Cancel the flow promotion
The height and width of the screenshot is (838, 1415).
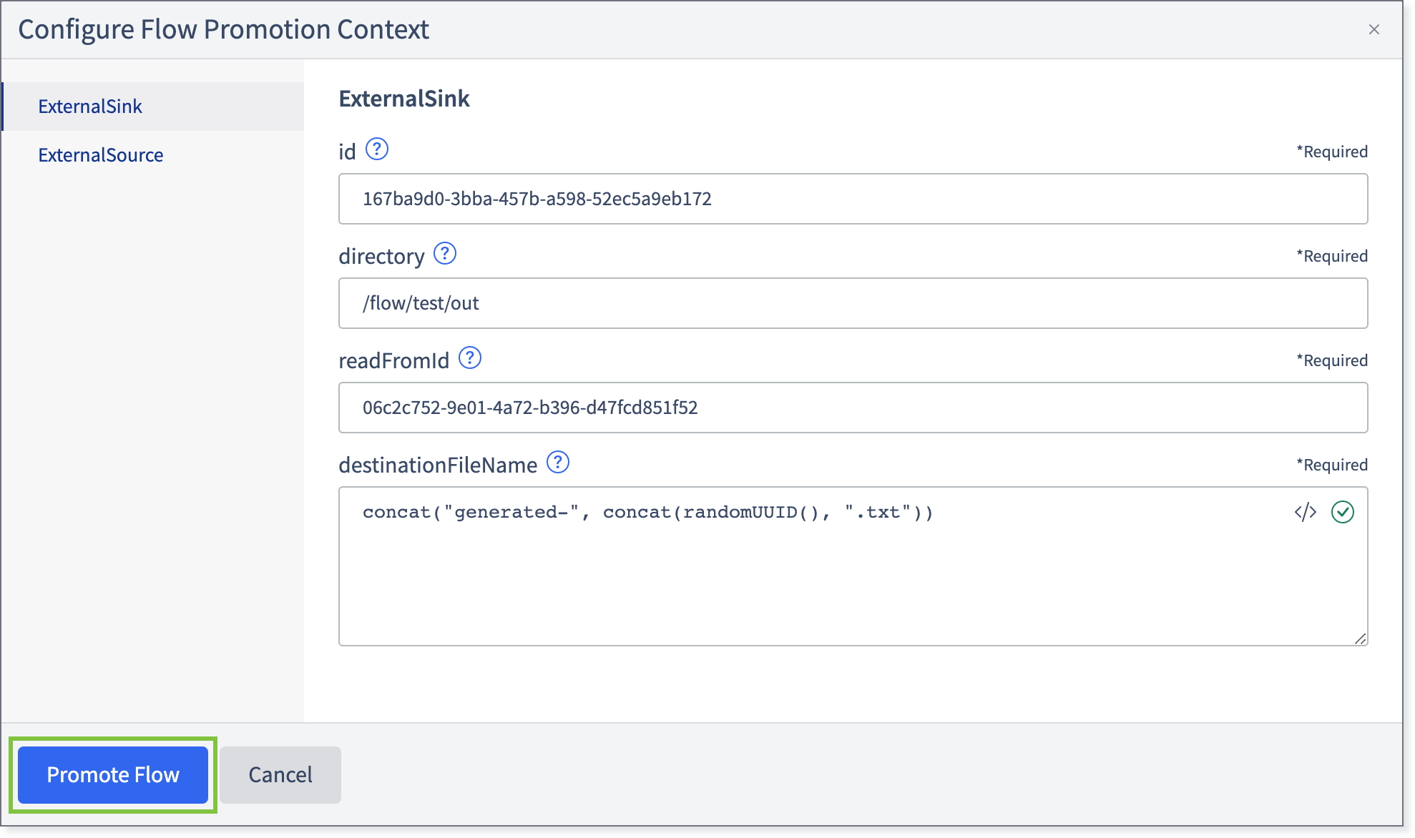tap(280, 775)
